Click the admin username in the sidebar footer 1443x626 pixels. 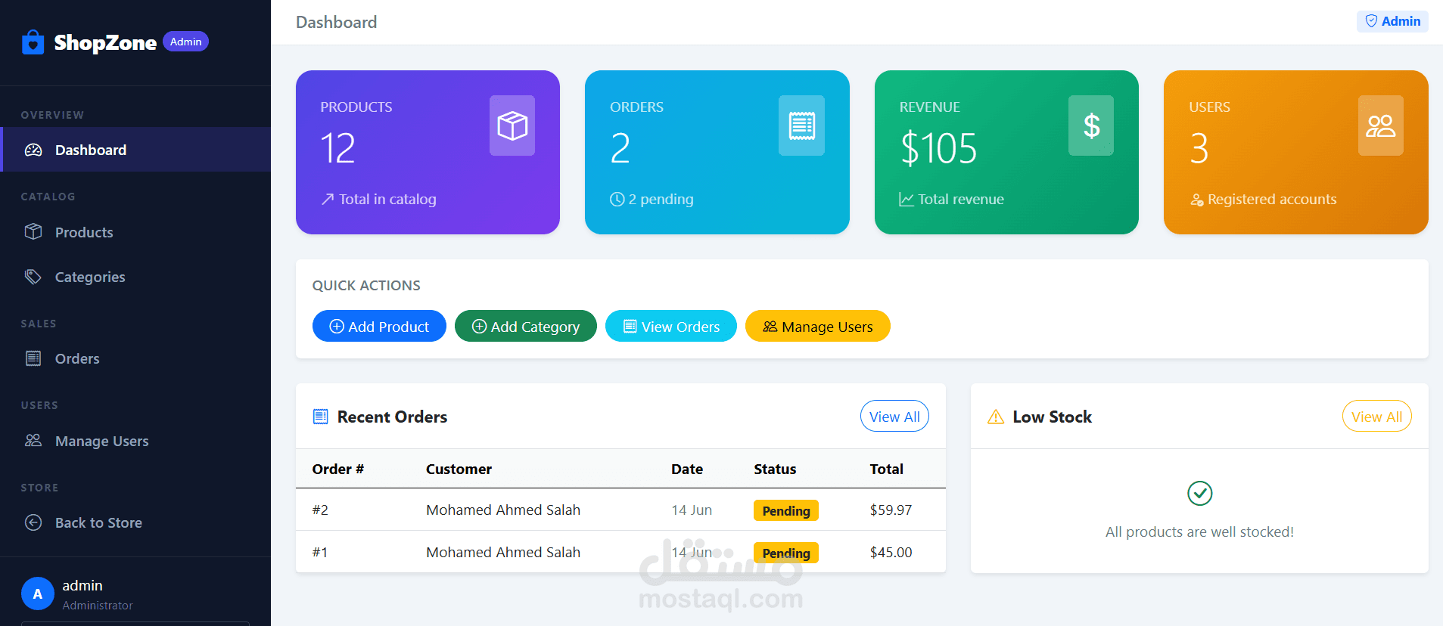coord(82,585)
